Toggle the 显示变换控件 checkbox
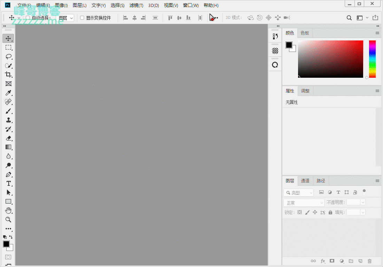The image size is (383, 267). click(x=82, y=18)
